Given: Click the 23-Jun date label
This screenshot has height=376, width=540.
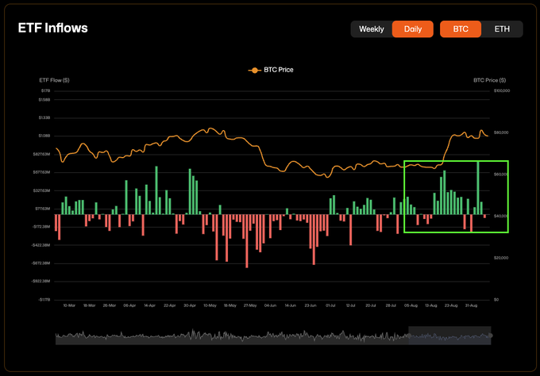Looking at the screenshot, I should tap(310, 305).
